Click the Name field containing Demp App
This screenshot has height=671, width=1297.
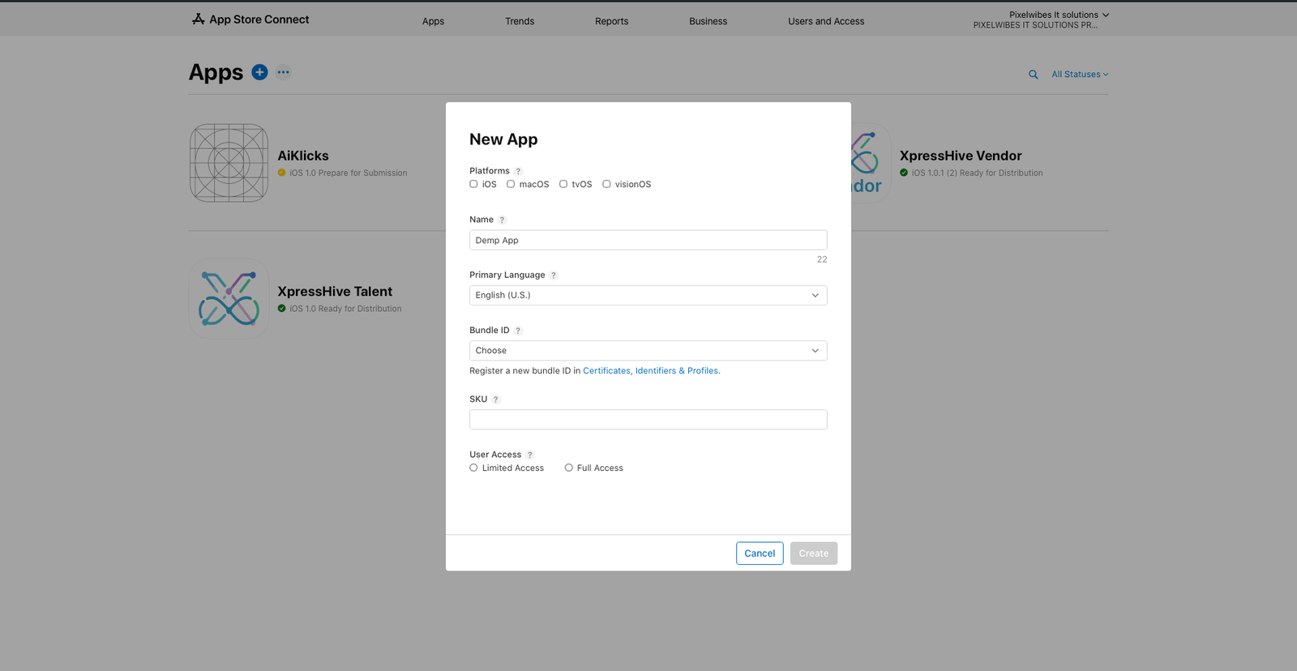pos(648,240)
